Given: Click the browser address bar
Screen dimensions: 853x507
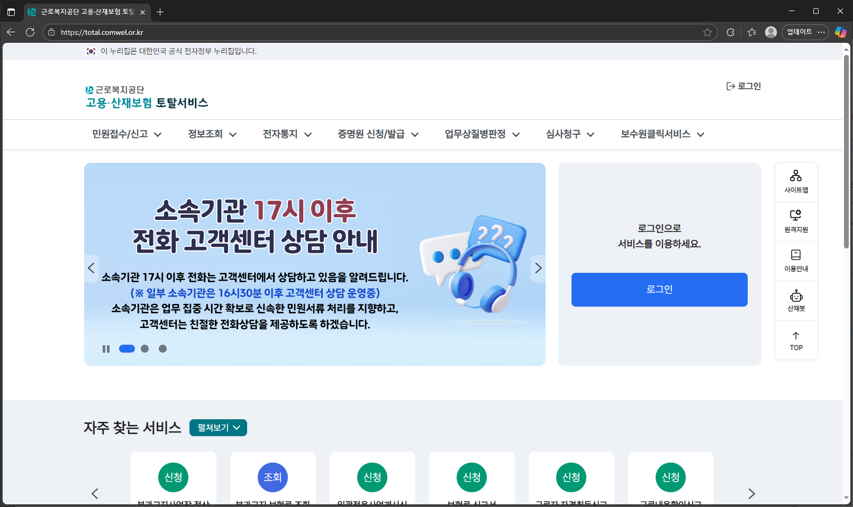Looking at the screenshot, I should coord(370,32).
